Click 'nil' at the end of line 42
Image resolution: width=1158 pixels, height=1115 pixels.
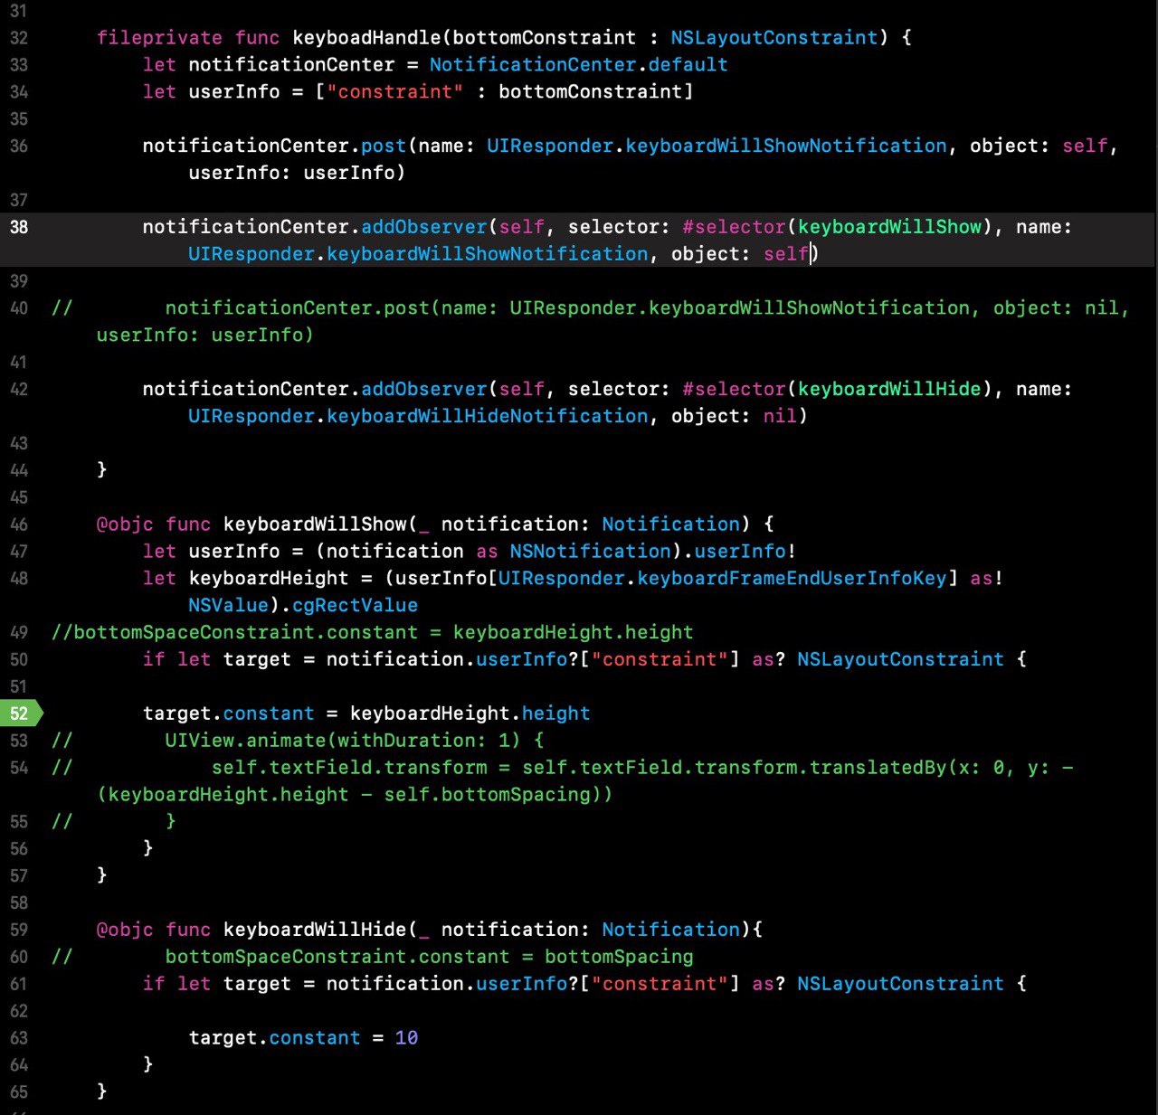780,416
